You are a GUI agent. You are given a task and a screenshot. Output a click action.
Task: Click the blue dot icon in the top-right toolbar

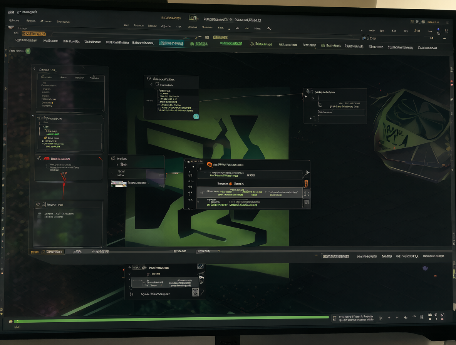click(438, 29)
